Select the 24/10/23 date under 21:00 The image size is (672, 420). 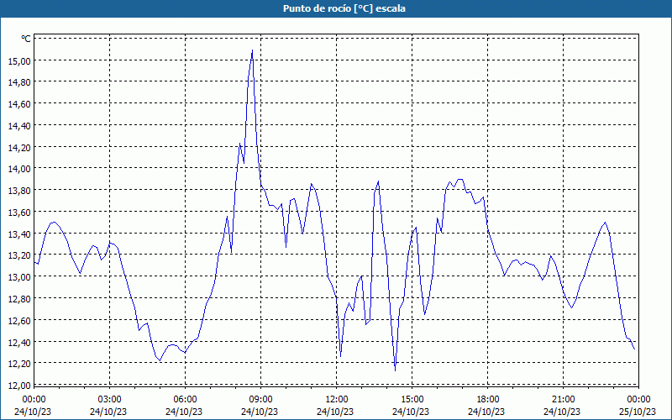pos(562,412)
